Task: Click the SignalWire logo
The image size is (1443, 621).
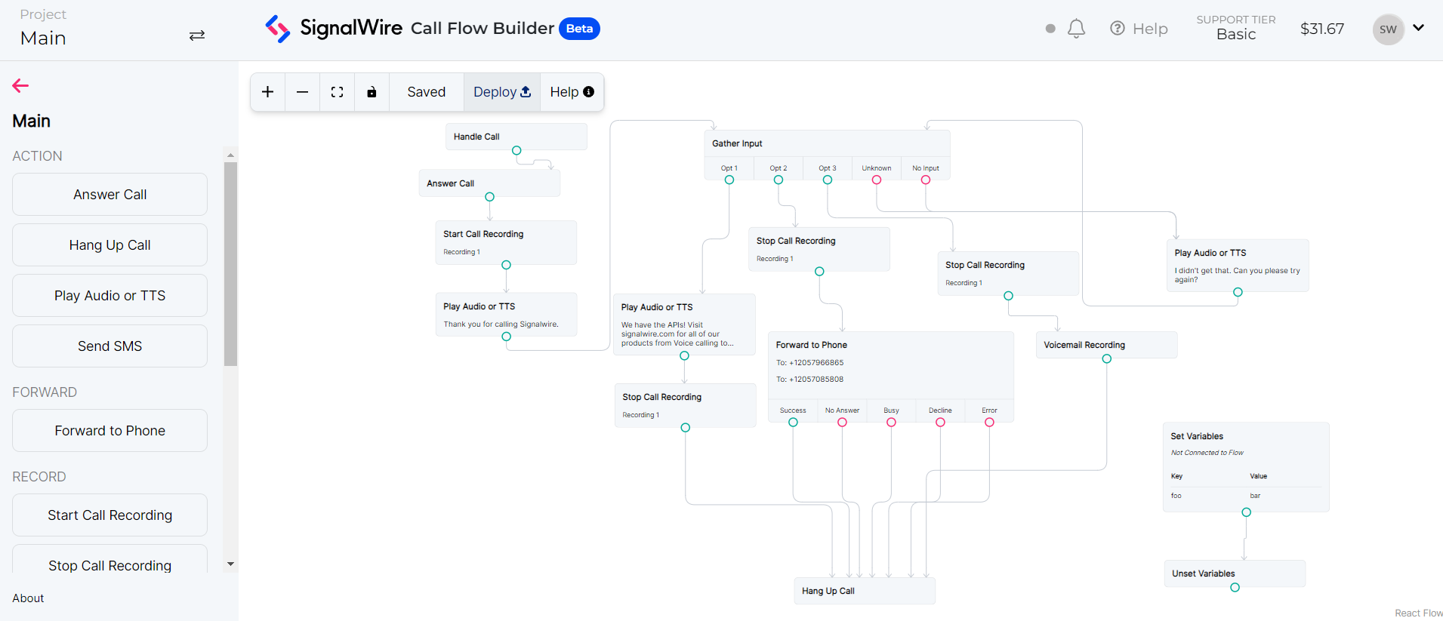Action: (334, 29)
